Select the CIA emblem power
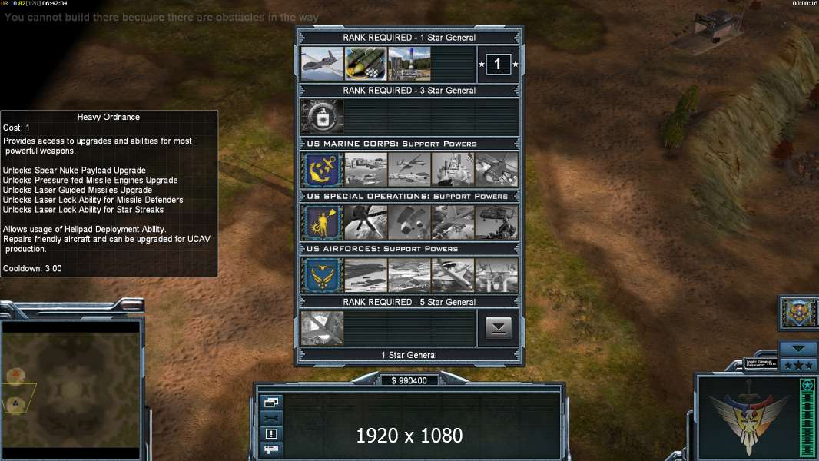This screenshot has height=461, width=819. point(322,117)
